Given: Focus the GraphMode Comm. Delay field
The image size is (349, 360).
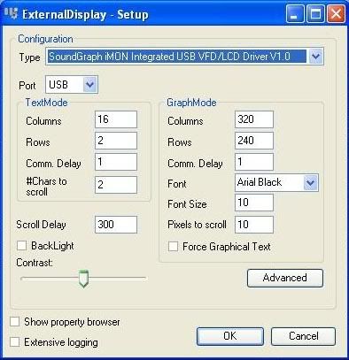Looking at the screenshot, I should [x=254, y=162].
